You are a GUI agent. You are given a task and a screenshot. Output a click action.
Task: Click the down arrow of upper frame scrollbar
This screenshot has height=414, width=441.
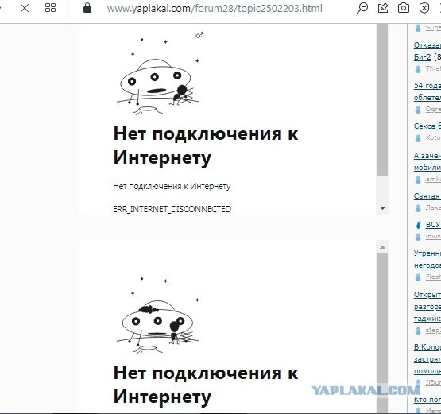(382, 208)
